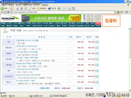
Task: Click delete icon in the CPU row
Action: coord(97,42)
